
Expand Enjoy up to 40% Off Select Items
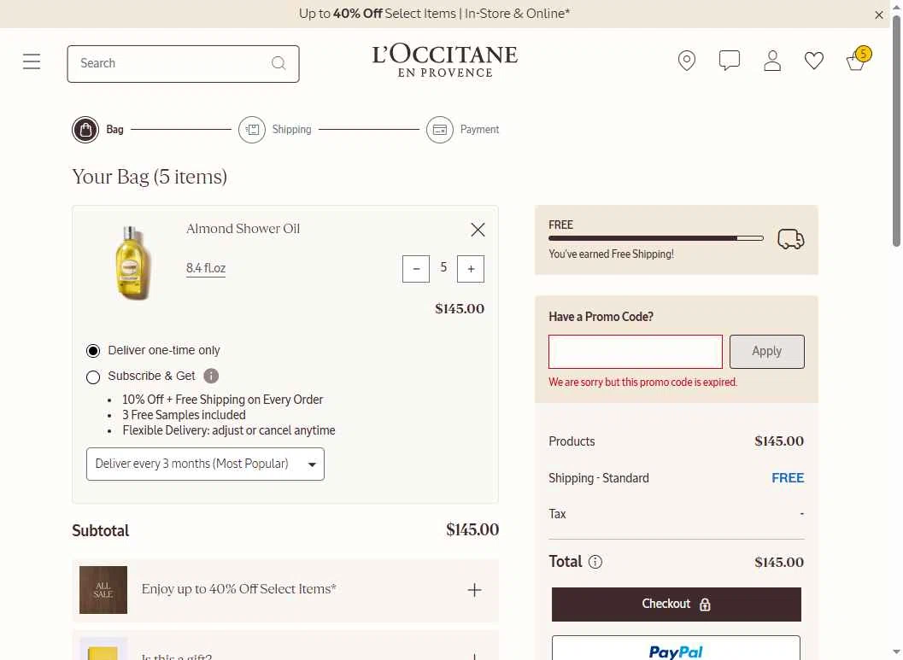474,590
